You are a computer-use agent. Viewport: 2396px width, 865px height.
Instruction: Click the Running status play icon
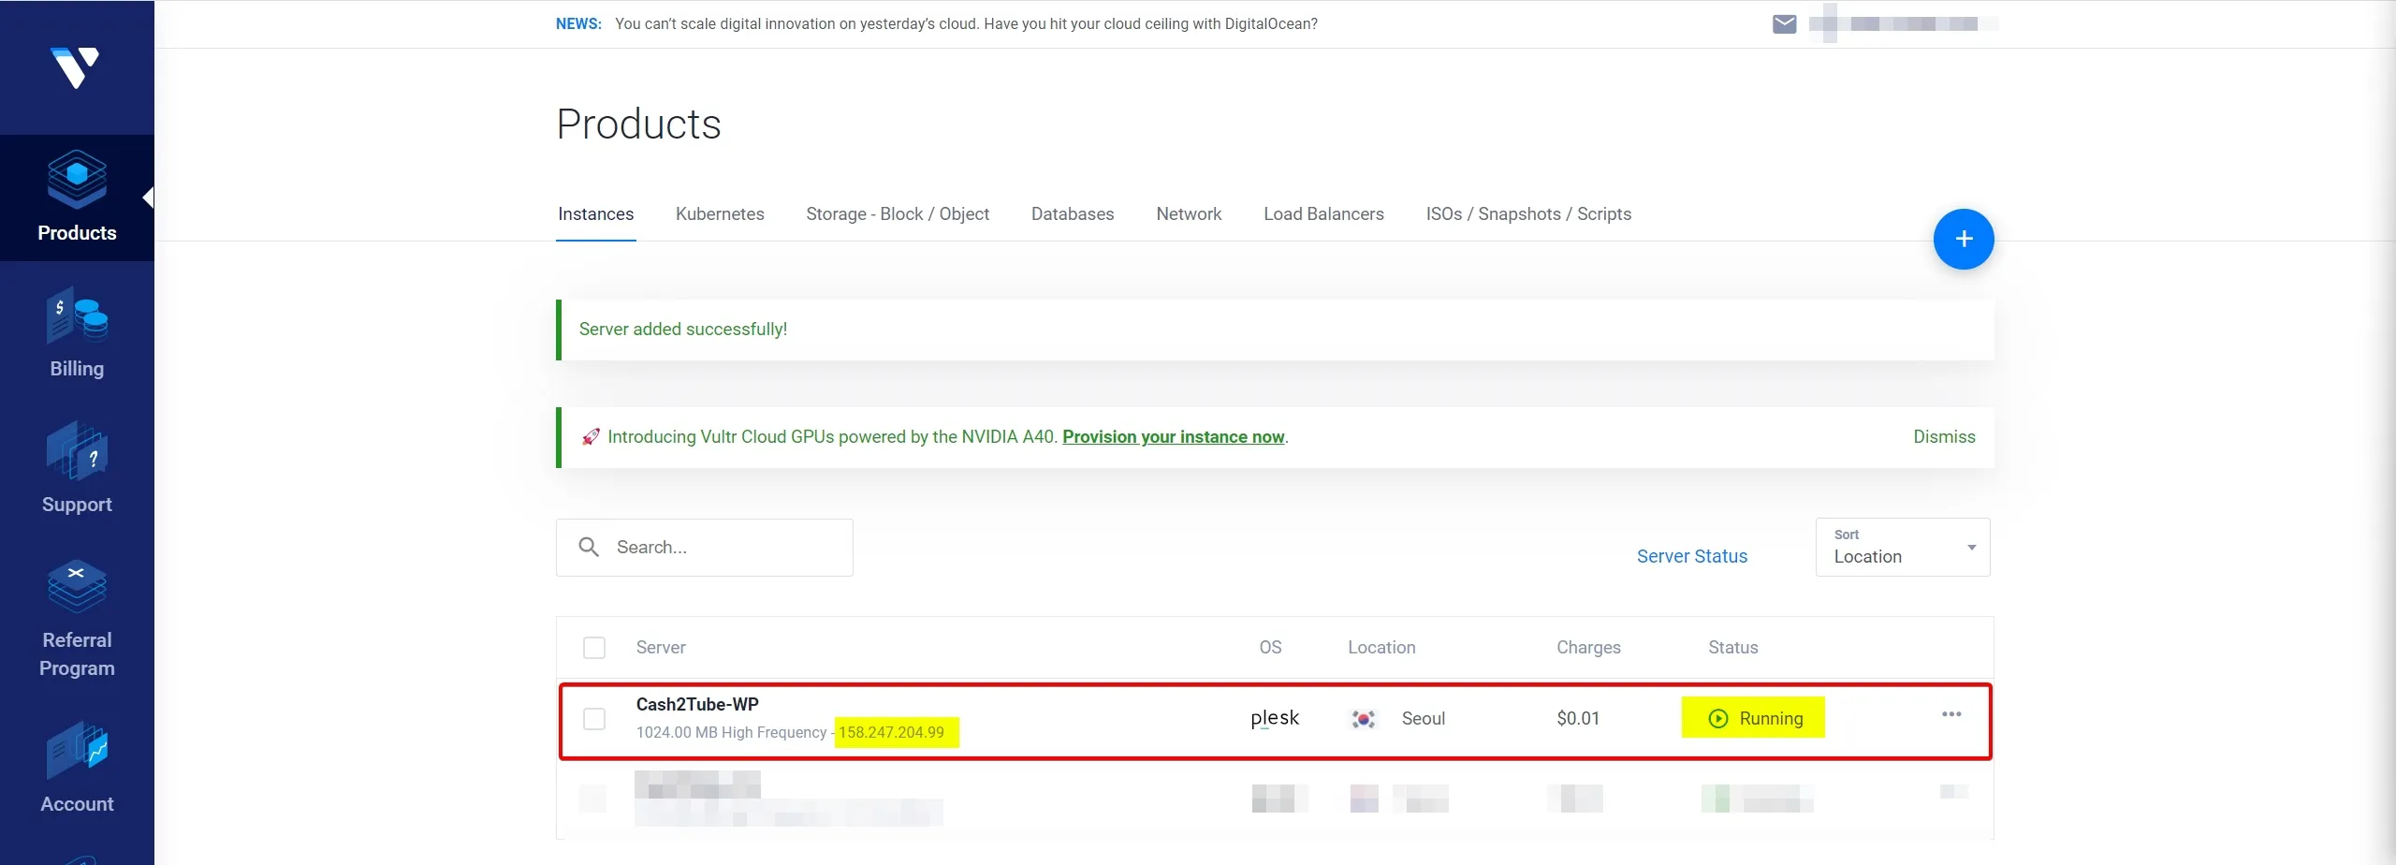(1718, 718)
